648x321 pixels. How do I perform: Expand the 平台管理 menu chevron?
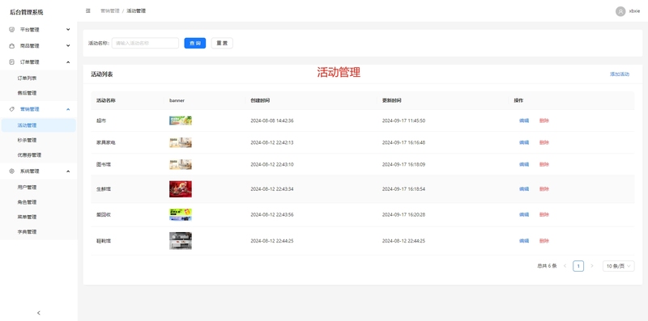[68, 29]
